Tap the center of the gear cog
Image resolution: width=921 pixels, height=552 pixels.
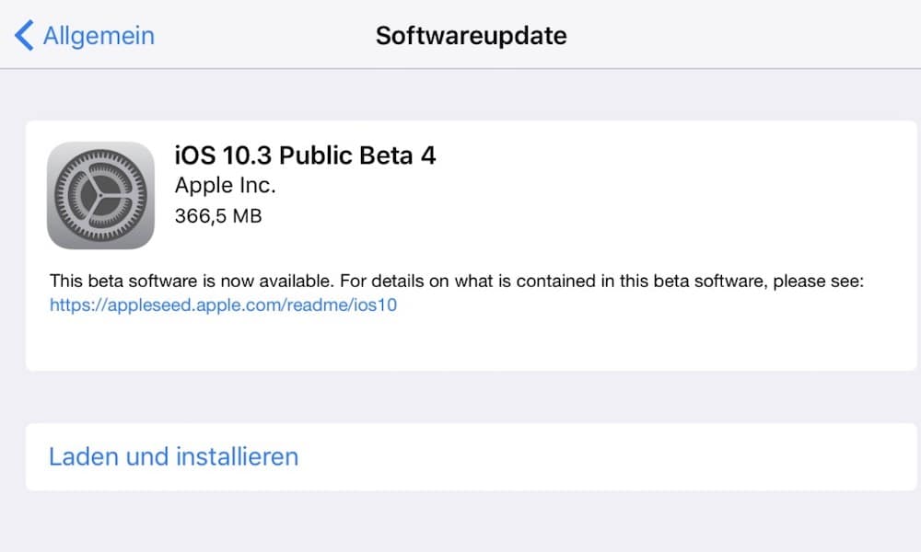click(x=100, y=195)
